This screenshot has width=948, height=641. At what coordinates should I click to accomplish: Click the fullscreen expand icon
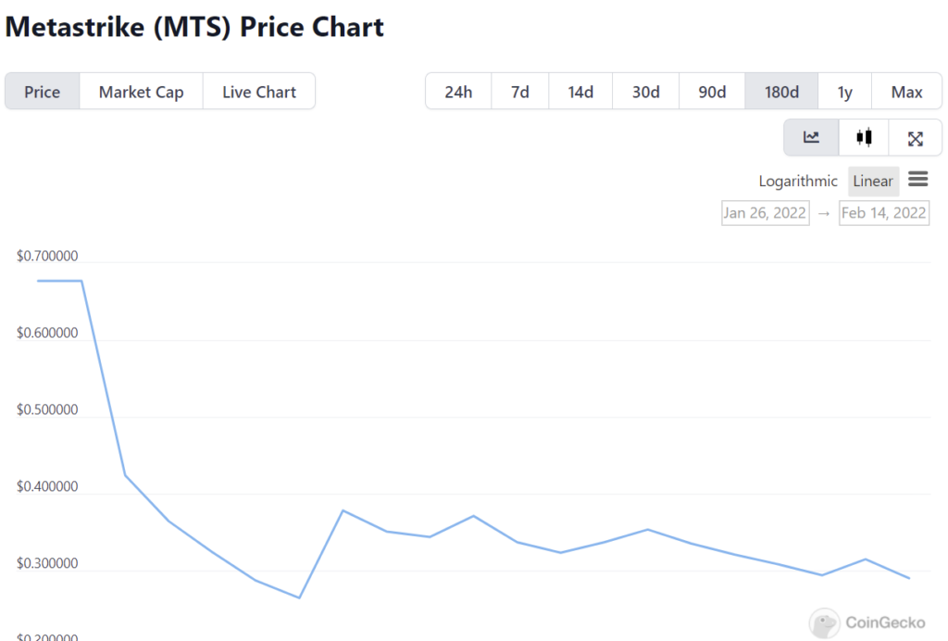(915, 138)
